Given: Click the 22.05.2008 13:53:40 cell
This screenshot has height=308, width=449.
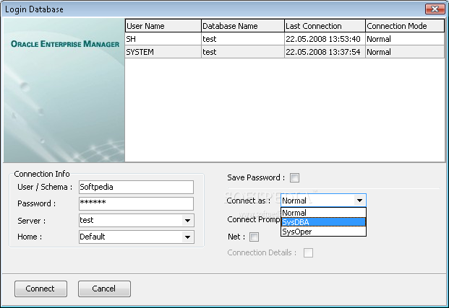Looking at the screenshot, I should click(325, 39).
